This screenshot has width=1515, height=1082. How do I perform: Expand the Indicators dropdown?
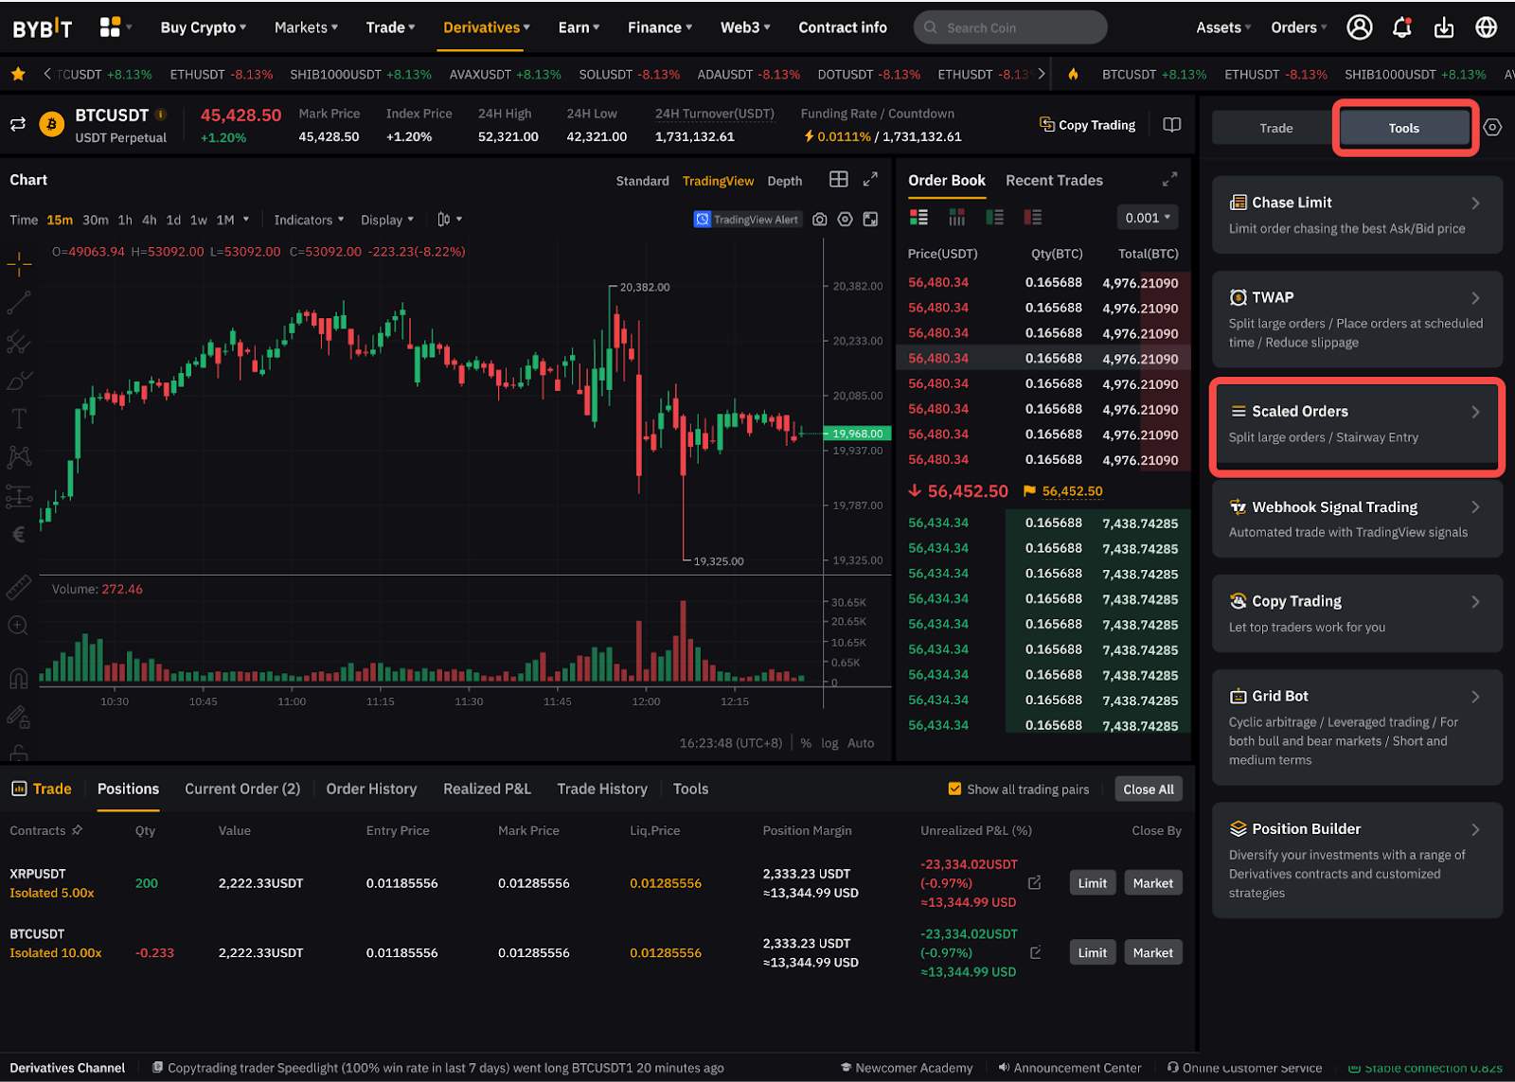tap(309, 220)
